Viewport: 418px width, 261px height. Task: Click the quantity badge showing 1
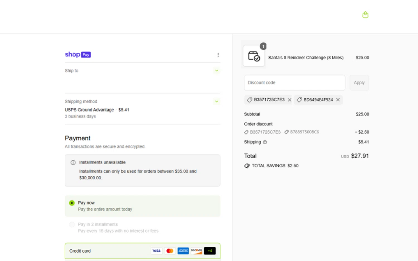pos(263,46)
